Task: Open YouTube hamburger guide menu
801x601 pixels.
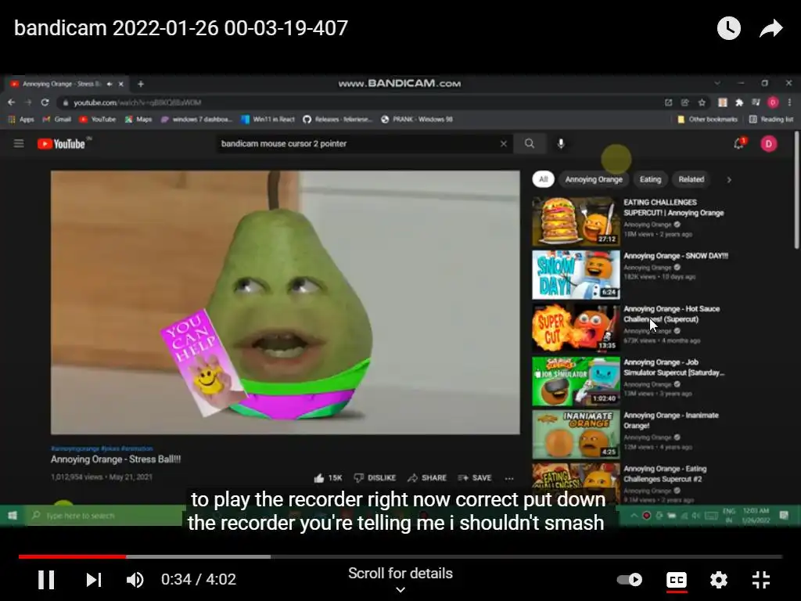Action: coord(19,144)
